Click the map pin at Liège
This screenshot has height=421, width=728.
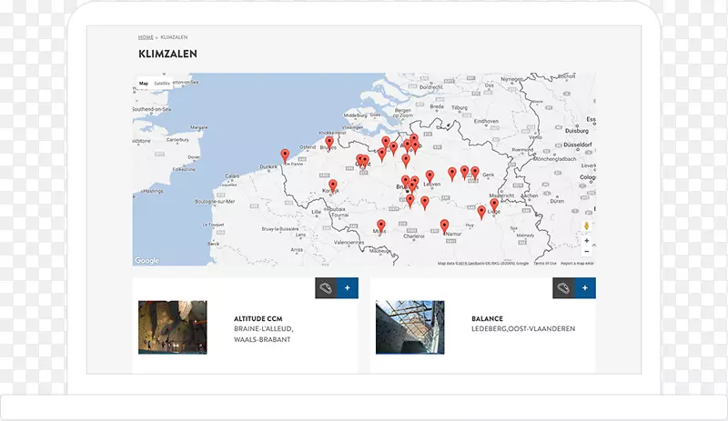[494, 205]
